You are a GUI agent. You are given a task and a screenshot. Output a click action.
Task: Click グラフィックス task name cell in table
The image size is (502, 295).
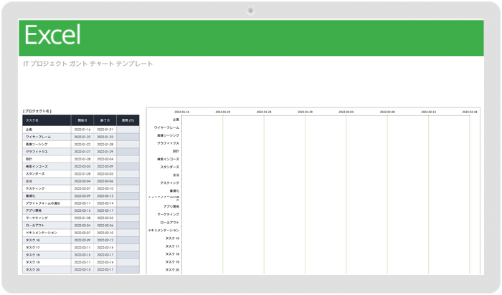(x=47, y=152)
